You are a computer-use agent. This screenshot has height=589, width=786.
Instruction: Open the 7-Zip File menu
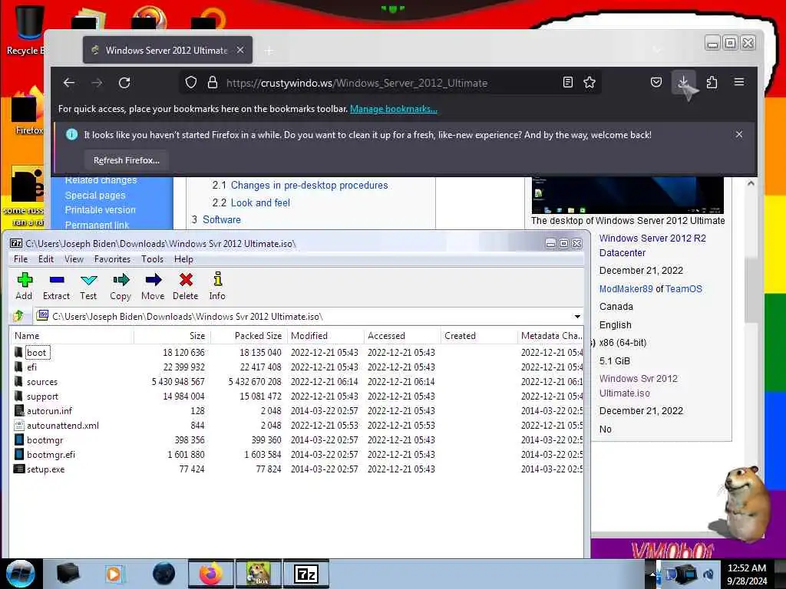click(x=21, y=259)
